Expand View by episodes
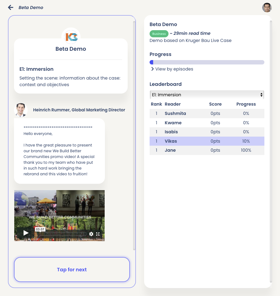Image resolution: width=280 pixels, height=296 pixels. [x=172, y=69]
